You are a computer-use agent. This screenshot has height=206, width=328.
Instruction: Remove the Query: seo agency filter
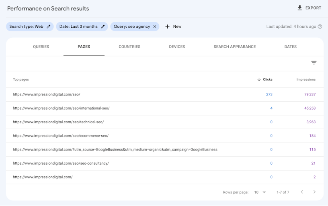155,27
